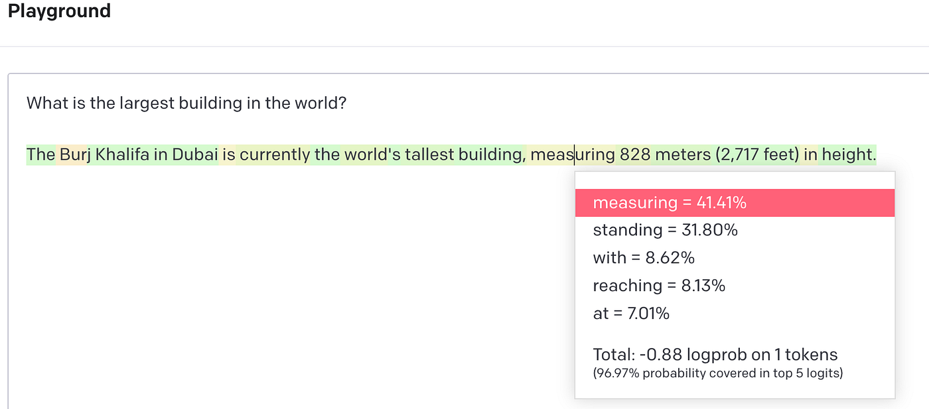Click the 'Total: -0.88 logprob' summary line
Image resolution: width=929 pixels, height=409 pixels.
[x=715, y=355]
